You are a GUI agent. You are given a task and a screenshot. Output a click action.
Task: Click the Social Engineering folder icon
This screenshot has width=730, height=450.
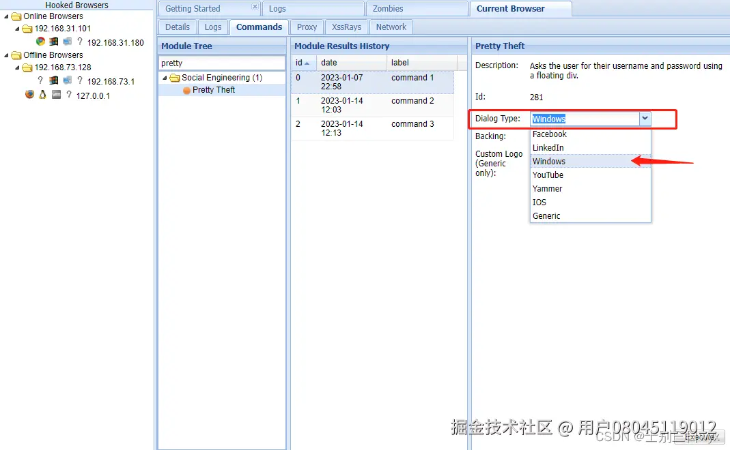pos(175,78)
